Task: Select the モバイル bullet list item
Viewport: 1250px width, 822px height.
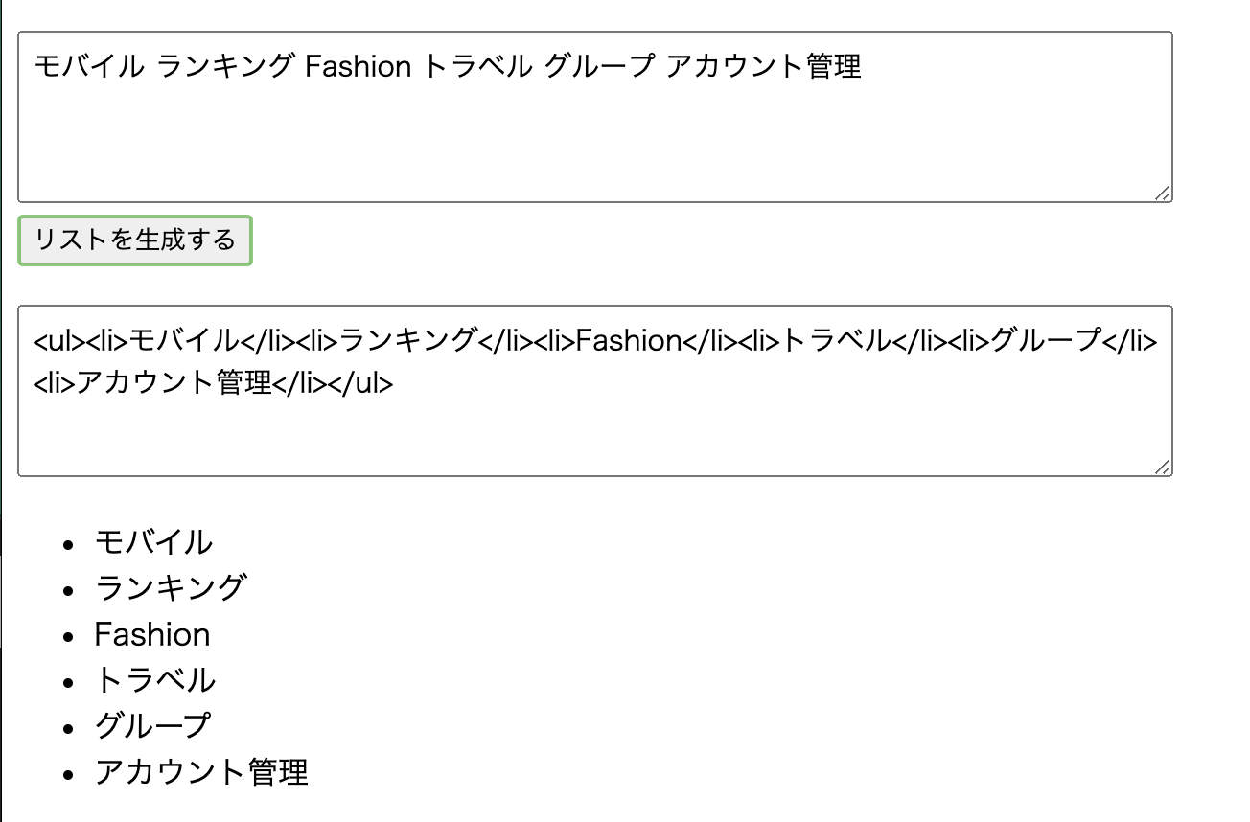Action: (153, 542)
